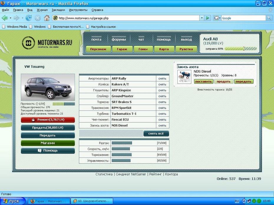274x205 pixels.
Task: Click передать for NOS Diesel
Action: coord(244,82)
